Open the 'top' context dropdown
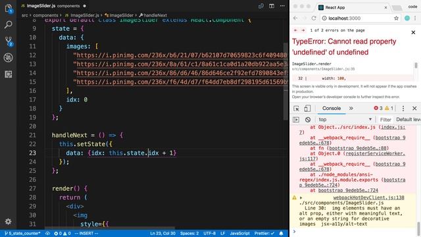This screenshot has width=421, height=237. [x=345, y=120]
